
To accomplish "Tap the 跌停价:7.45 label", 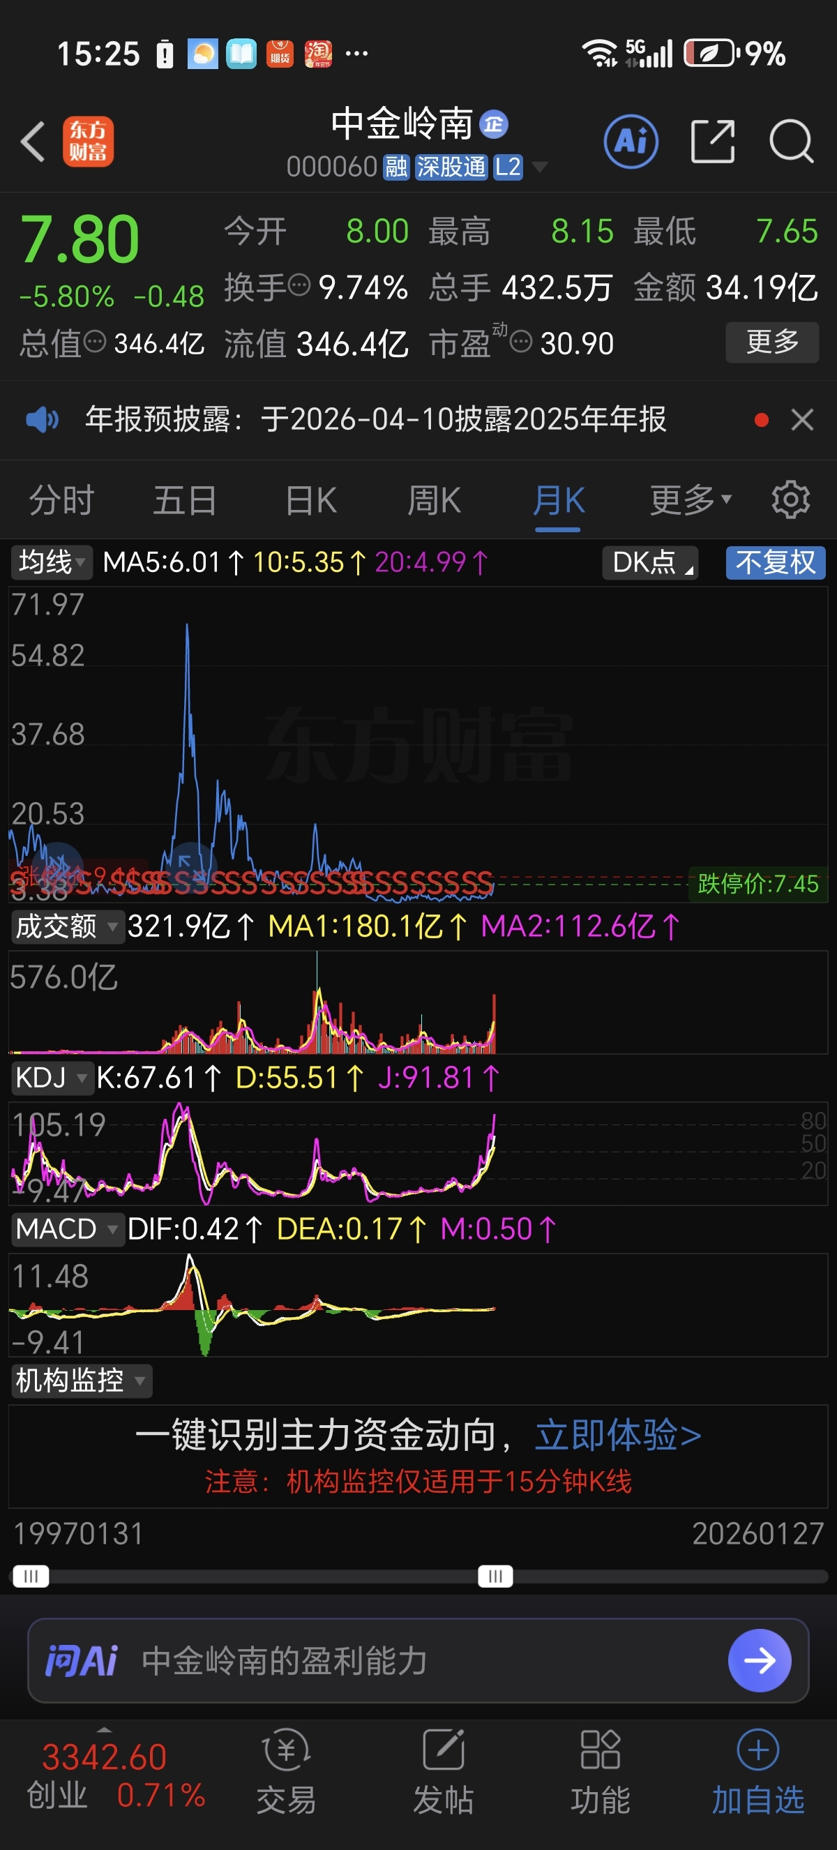I will [757, 883].
